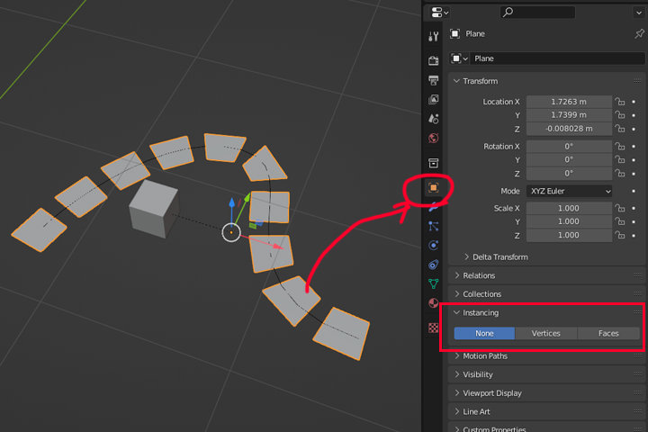Select Vertices instancing option
Image resolution: width=648 pixels, height=432 pixels.
(546, 333)
